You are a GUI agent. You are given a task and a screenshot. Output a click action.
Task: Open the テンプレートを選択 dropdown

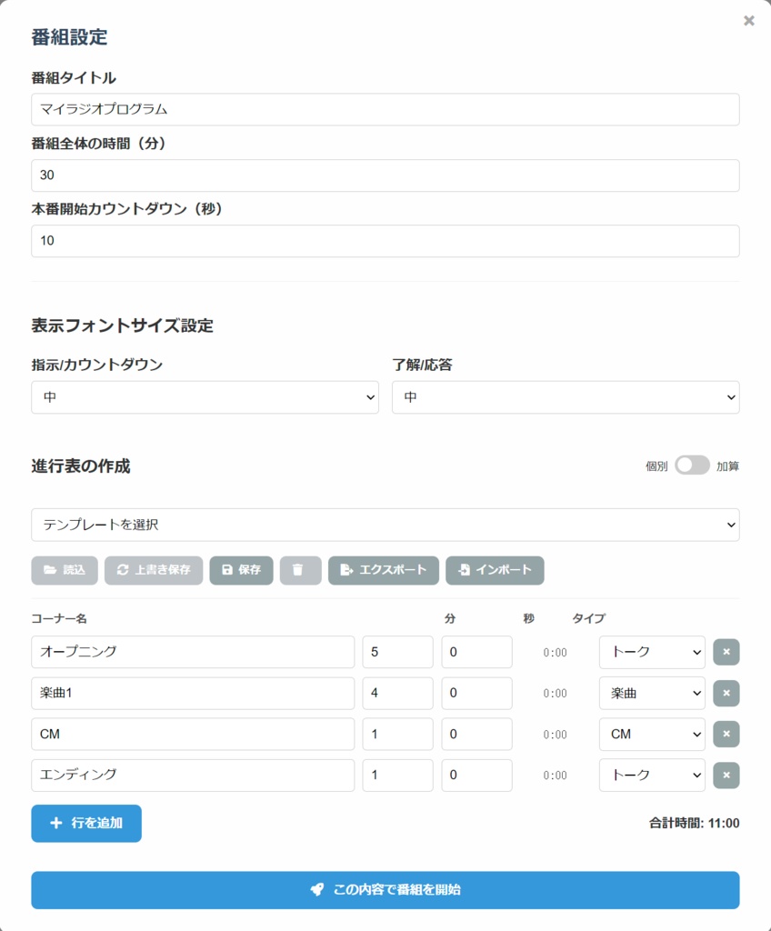[x=385, y=526]
